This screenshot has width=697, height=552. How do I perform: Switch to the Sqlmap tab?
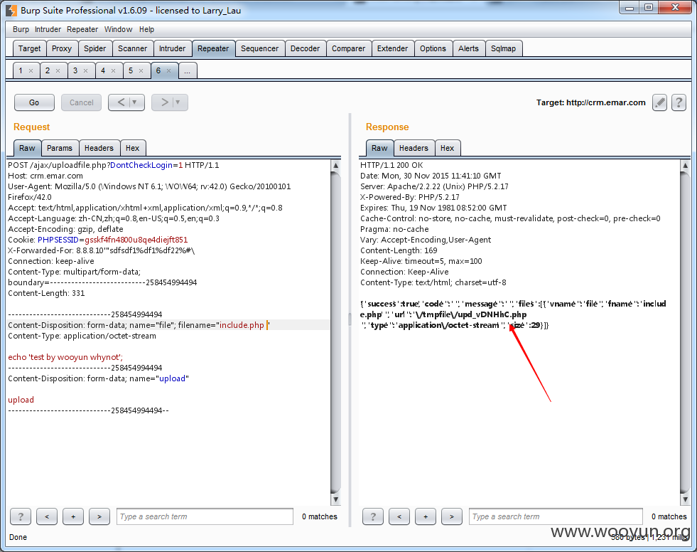click(x=503, y=48)
